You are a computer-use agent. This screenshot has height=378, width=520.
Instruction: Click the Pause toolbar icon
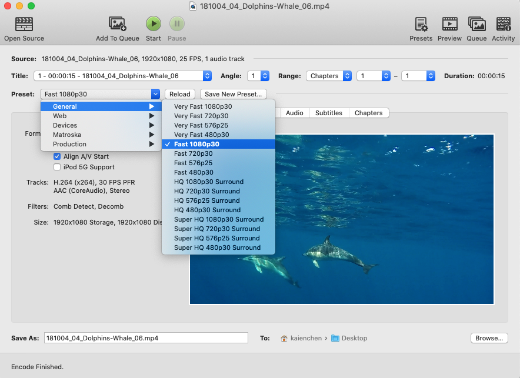coord(176,24)
